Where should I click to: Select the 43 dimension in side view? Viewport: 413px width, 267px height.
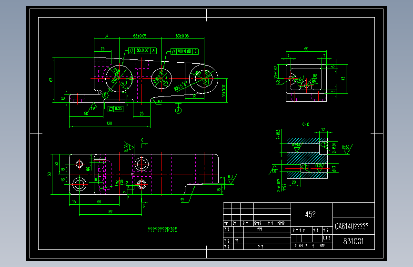(342, 78)
